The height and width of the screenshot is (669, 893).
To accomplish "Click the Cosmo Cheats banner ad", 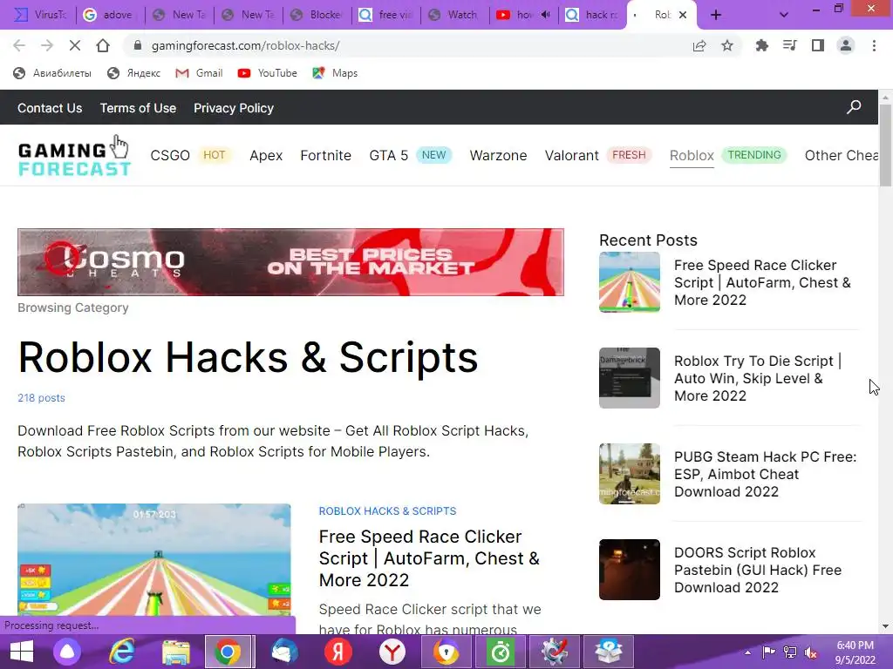I will (290, 262).
